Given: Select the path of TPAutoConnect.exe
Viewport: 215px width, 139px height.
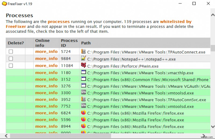Looking at the screenshot, I should (x=146, y=52).
